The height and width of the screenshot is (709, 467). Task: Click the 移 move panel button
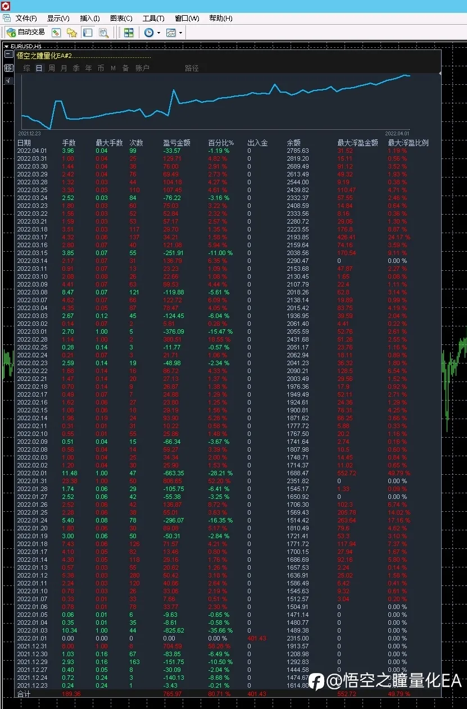(x=8, y=68)
